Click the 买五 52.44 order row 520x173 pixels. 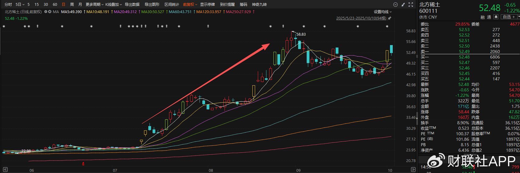(469, 79)
